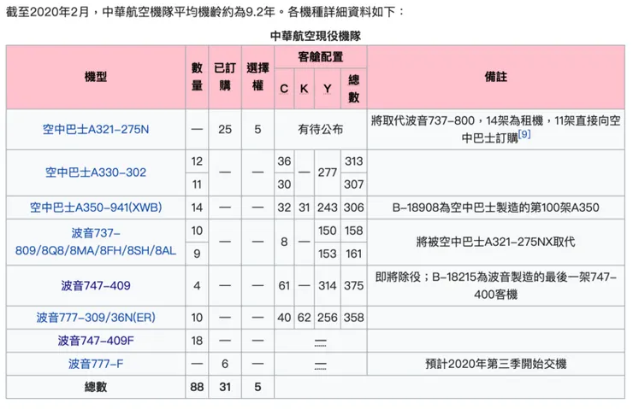Click the C cabin class header
This screenshot has height=409, width=633.
click(284, 89)
